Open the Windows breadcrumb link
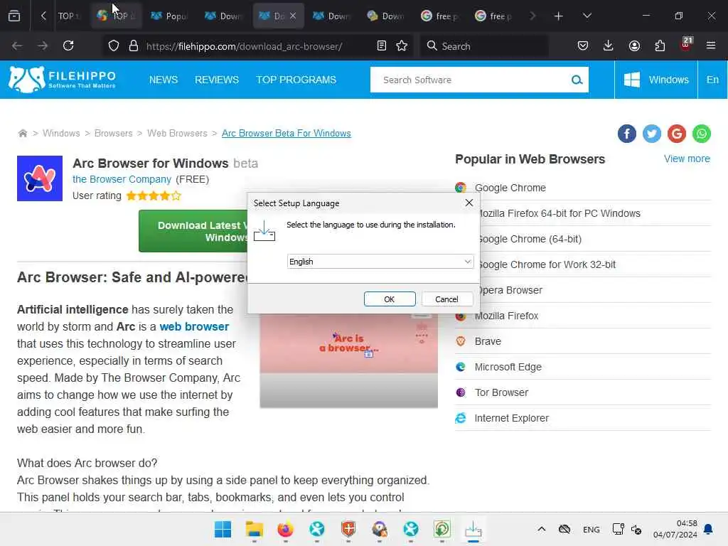The height and width of the screenshot is (546, 728). (61, 133)
